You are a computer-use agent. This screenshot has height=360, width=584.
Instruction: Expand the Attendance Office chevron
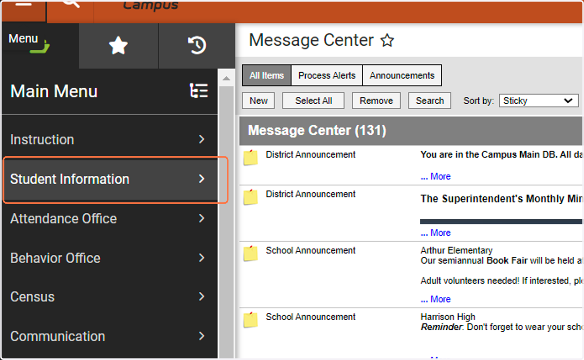point(201,218)
